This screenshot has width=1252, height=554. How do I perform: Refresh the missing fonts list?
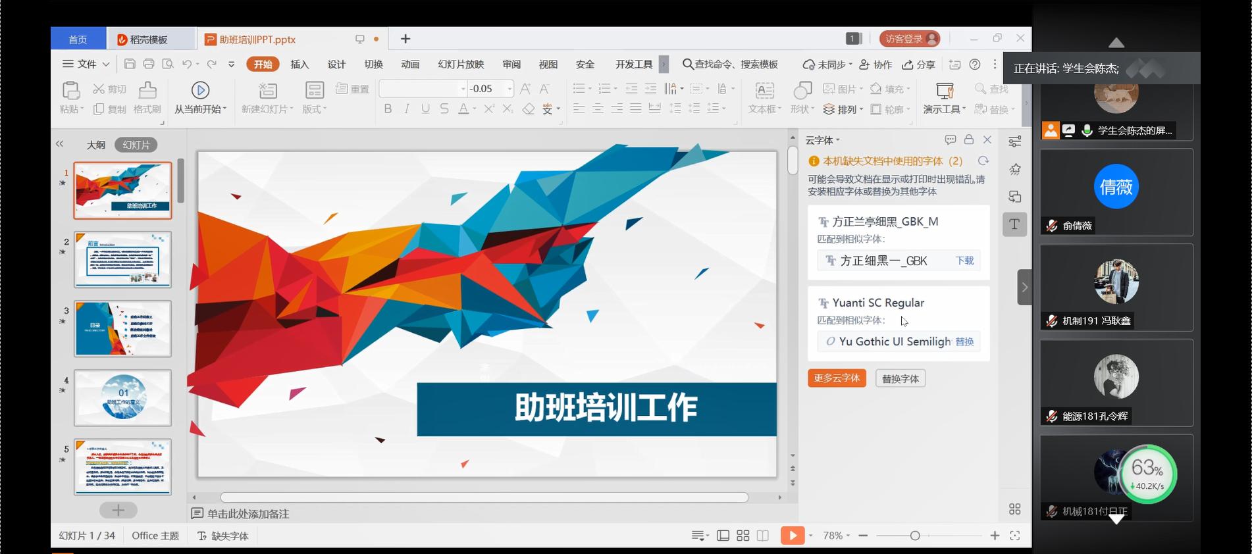pyautogui.click(x=983, y=161)
